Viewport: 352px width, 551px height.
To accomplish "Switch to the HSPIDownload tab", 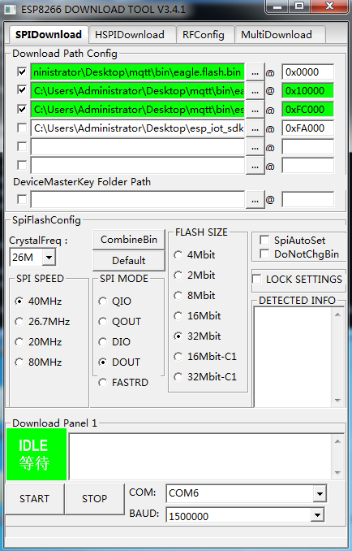I will coord(132,34).
